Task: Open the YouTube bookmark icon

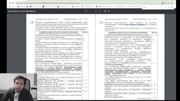Action: (x=27, y=6)
